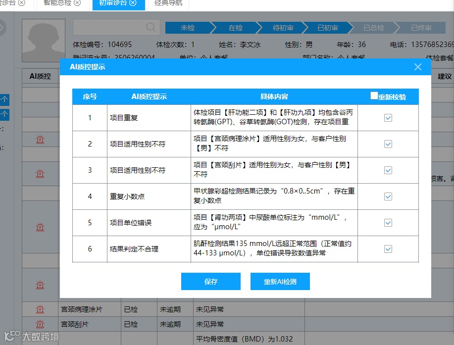Click the AI质控 column header
This screenshot has height=345, width=454.
tap(40, 76)
